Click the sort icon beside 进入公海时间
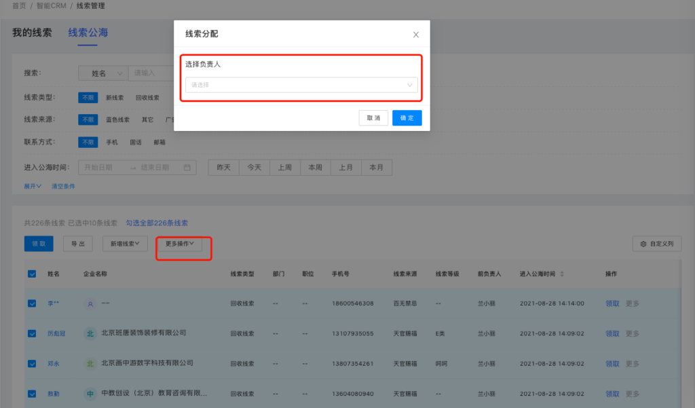Screen dimensions: 695x408 click(x=562, y=274)
